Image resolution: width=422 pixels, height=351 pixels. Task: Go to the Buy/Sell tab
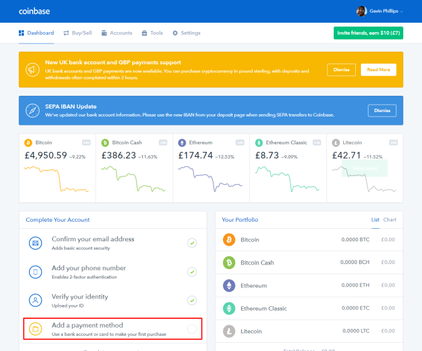click(77, 33)
